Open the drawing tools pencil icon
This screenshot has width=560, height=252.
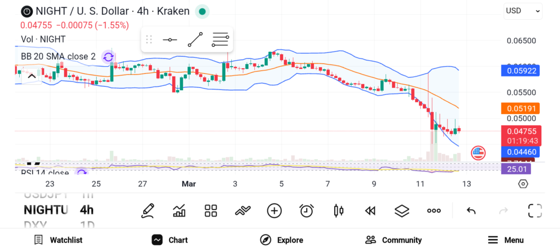(147, 210)
